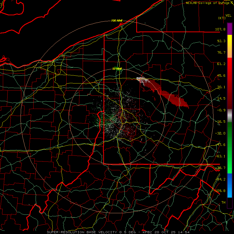234x234 pixels.
Task: Click the VEL legend title
Action: pos(228,16)
